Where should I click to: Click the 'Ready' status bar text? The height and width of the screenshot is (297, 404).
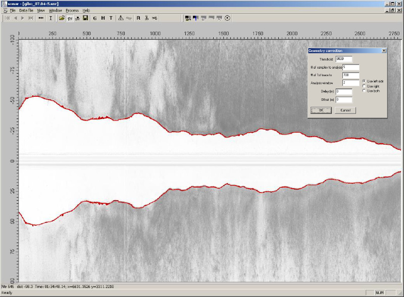coord(7,292)
